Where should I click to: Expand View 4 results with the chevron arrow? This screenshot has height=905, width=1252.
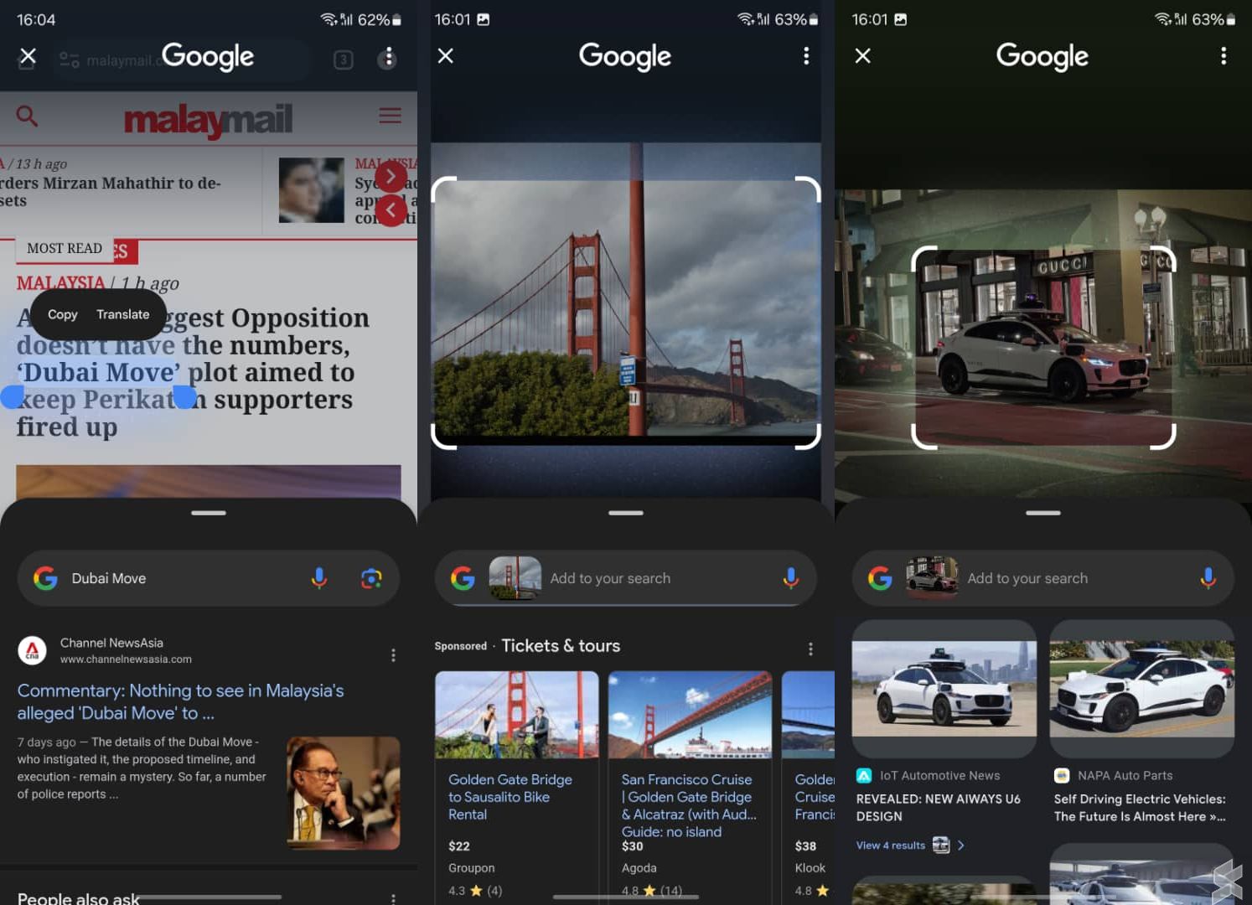pyautogui.click(x=960, y=846)
